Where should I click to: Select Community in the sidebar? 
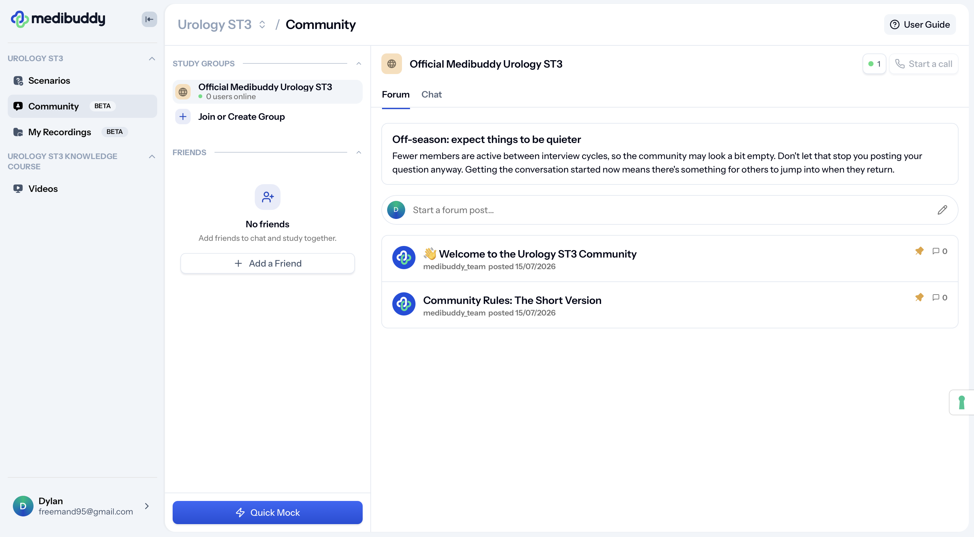tap(82, 106)
